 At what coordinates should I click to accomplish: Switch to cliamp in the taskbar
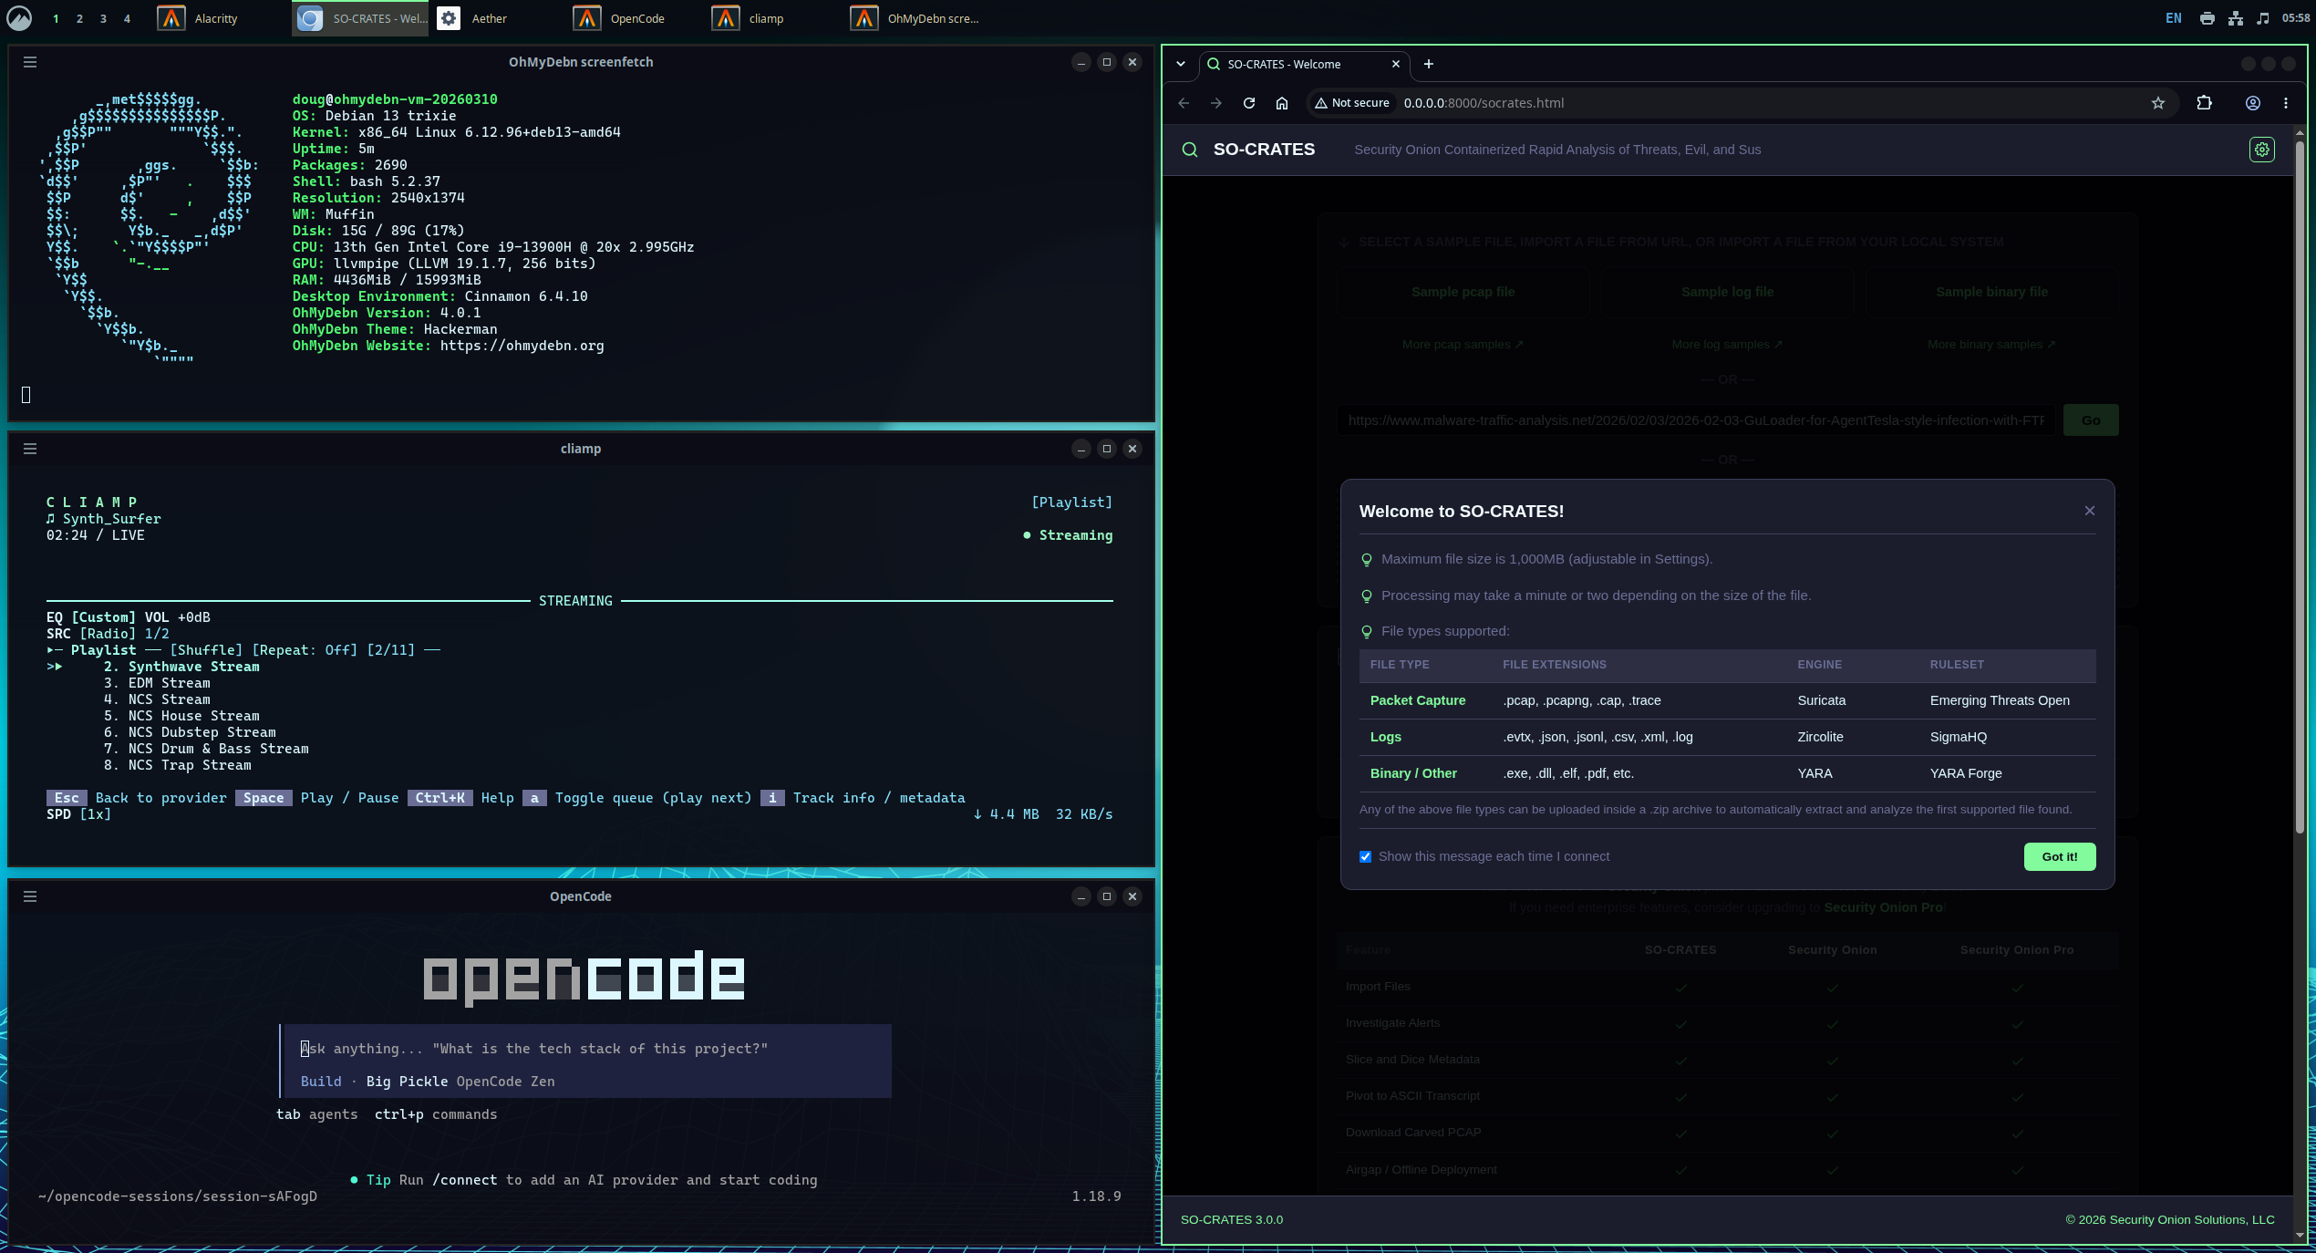coord(775,18)
